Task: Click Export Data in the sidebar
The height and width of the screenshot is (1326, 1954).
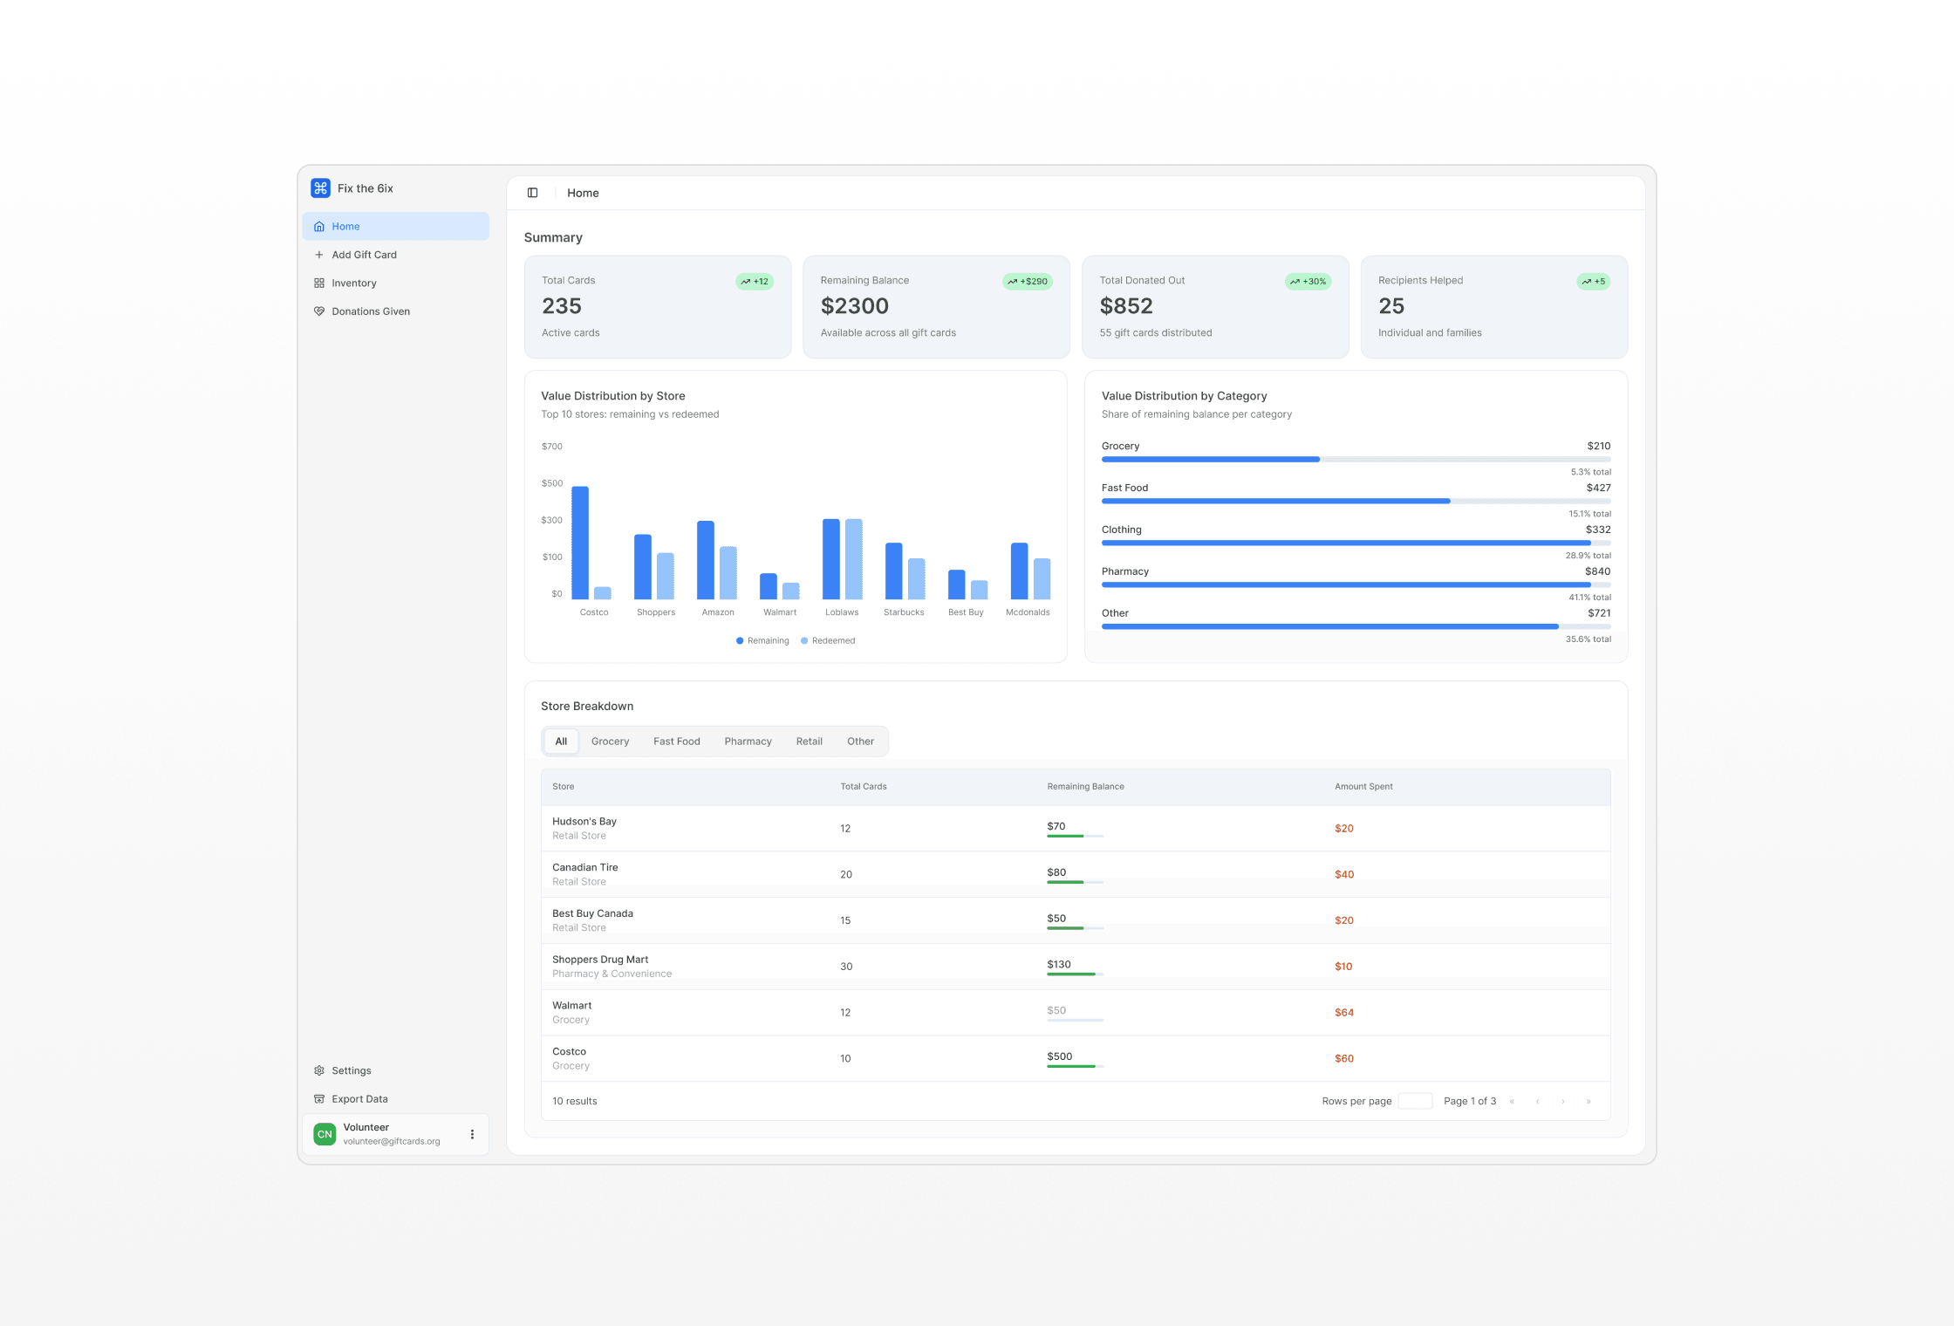Action: (395, 1099)
